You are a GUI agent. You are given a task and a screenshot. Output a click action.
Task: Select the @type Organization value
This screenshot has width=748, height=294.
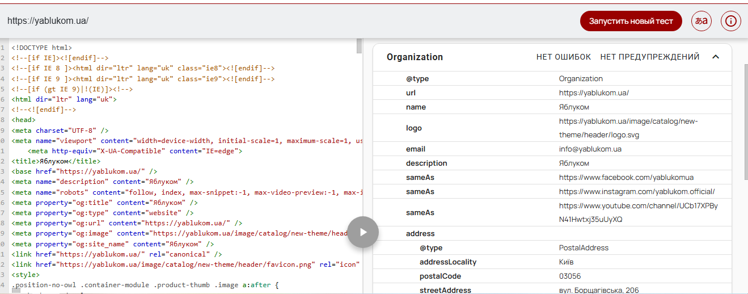pyautogui.click(x=581, y=79)
